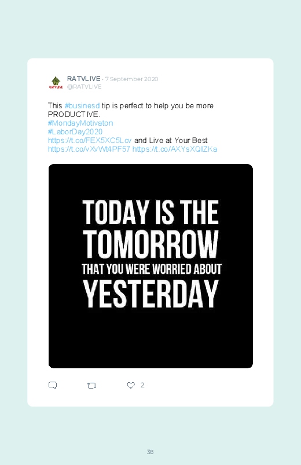Image resolution: width=301 pixels, height=465 pixels.
Task: Open the RATVLIVE display name
Action: pos(83,79)
